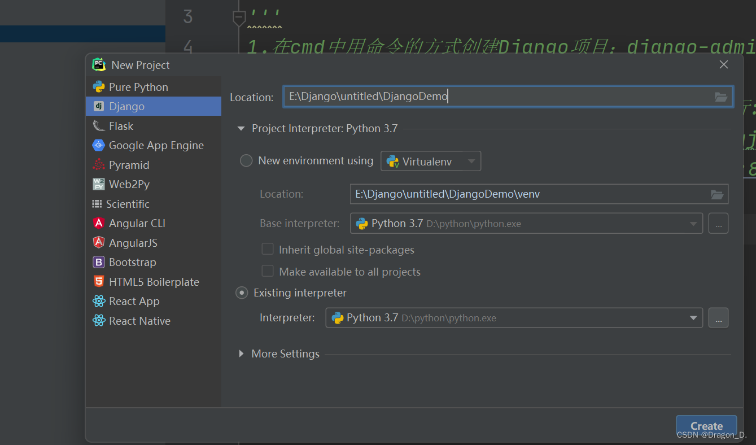
Task: Browse folder for venv Location
Action: [x=717, y=194]
